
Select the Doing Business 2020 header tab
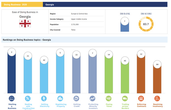tap(22, 4)
